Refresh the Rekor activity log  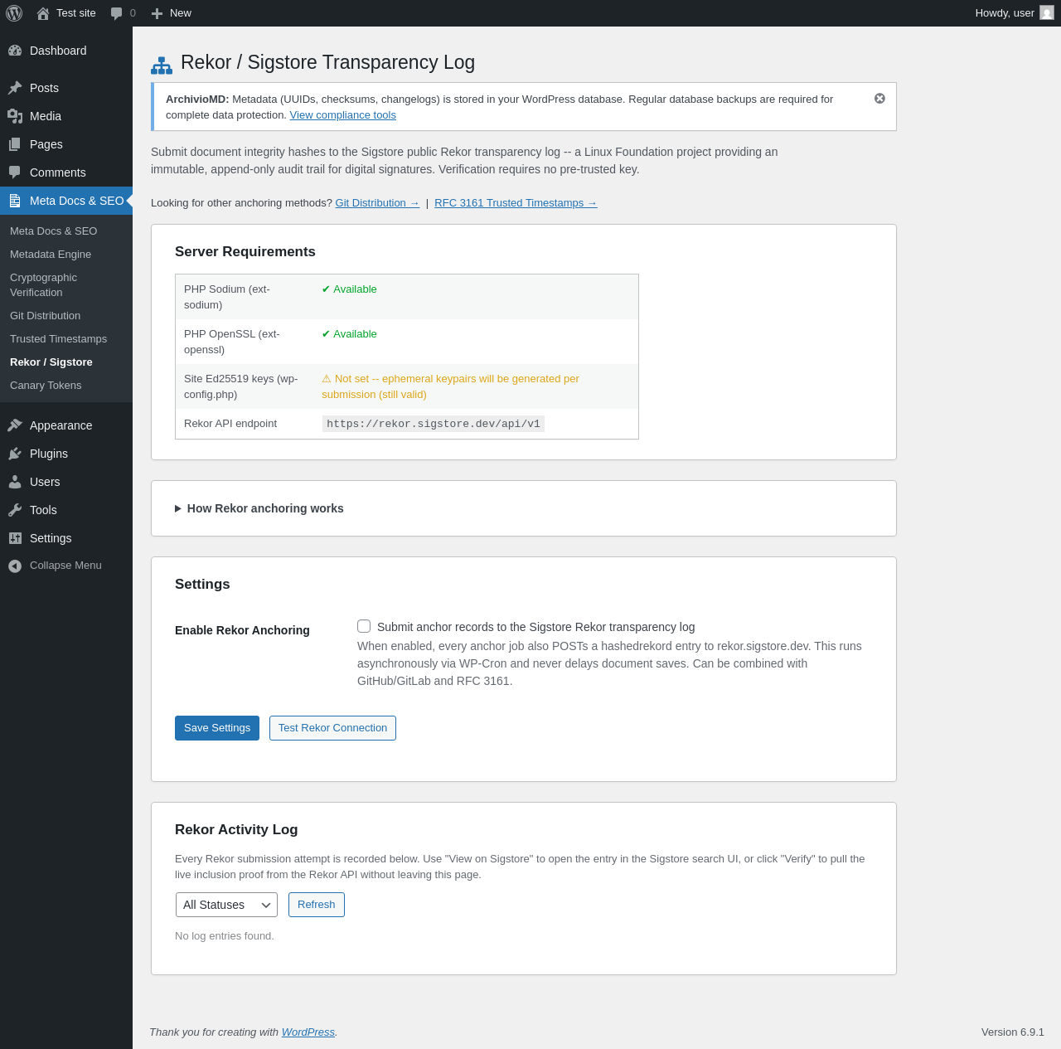click(317, 905)
